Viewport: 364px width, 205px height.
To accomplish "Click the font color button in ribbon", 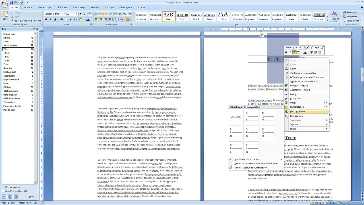I will pyautogui.click(x=88, y=19).
